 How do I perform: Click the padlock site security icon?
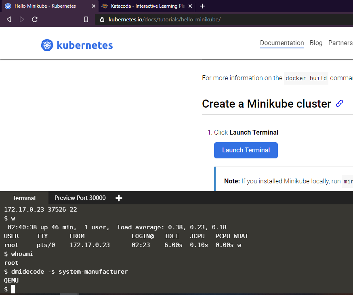pos(102,19)
